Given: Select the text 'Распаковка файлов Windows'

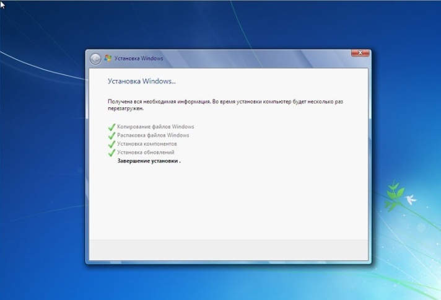Looking at the screenshot, I should [x=153, y=135].
